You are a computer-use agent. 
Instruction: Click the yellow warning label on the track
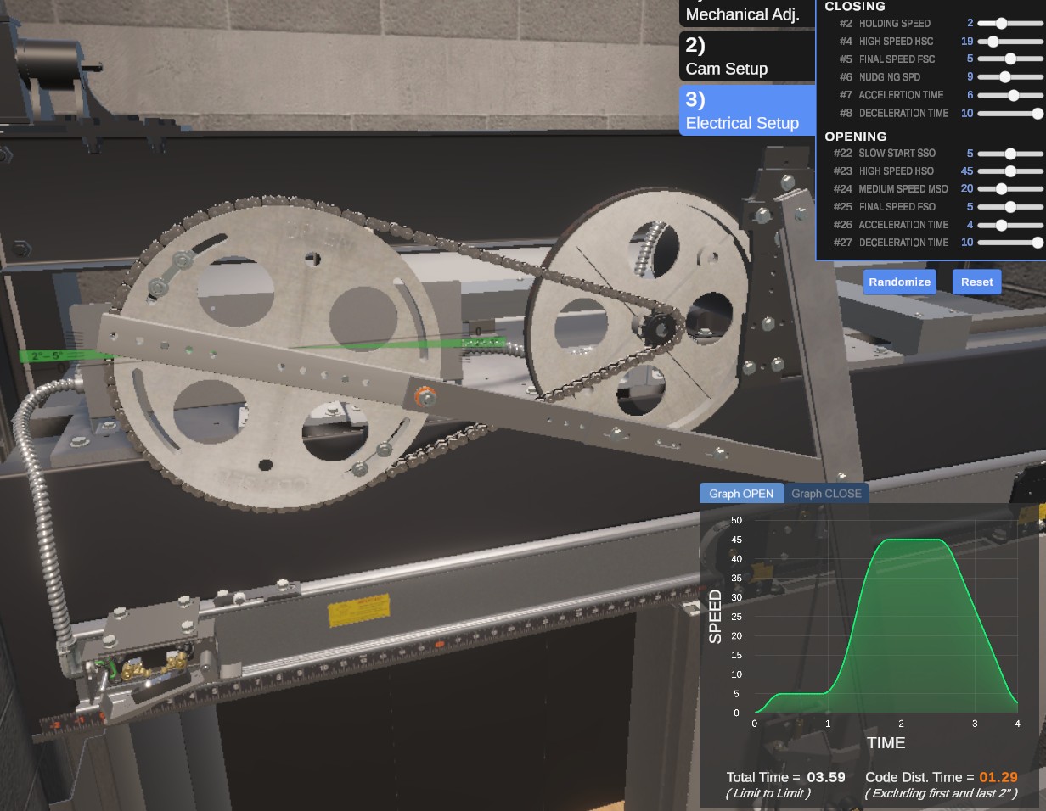pos(359,610)
